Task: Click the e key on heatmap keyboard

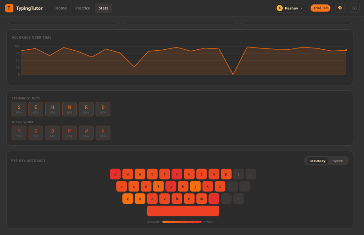Action: click(140, 174)
